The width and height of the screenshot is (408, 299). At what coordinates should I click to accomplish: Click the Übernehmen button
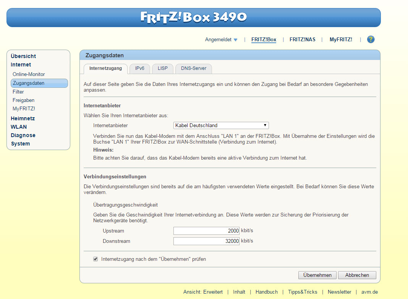(317, 275)
